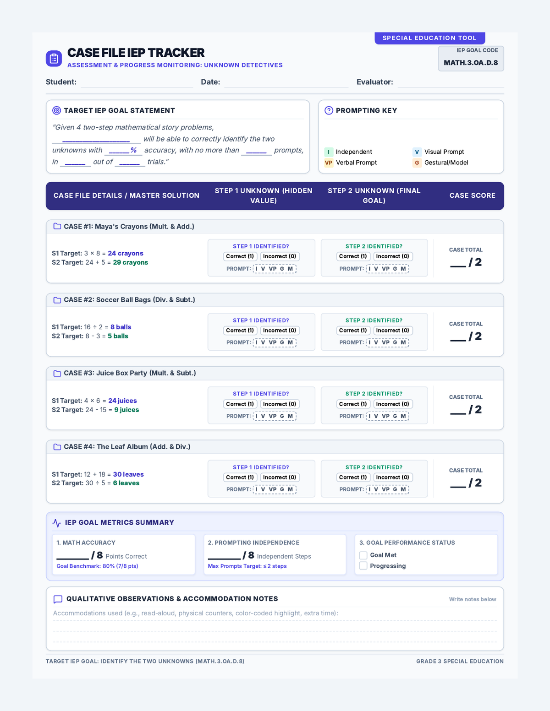Select the Case #4 Step 2 prompt code box

coord(388,489)
